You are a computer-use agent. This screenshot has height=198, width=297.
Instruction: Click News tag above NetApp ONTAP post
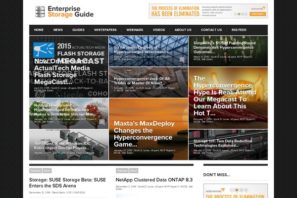point(134,171)
